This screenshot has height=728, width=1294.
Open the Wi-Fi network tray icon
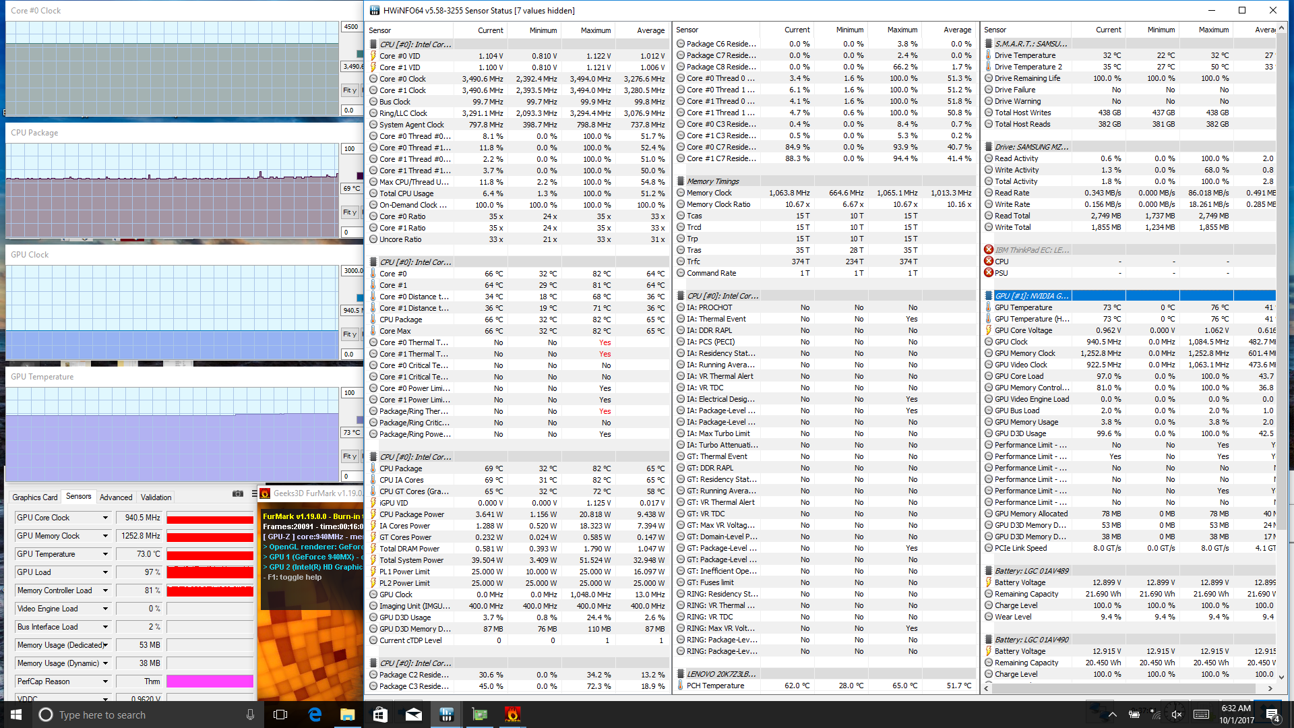[x=1156, y=715]
